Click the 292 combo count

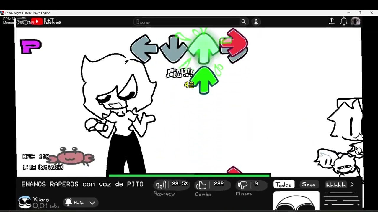[219, 184]
